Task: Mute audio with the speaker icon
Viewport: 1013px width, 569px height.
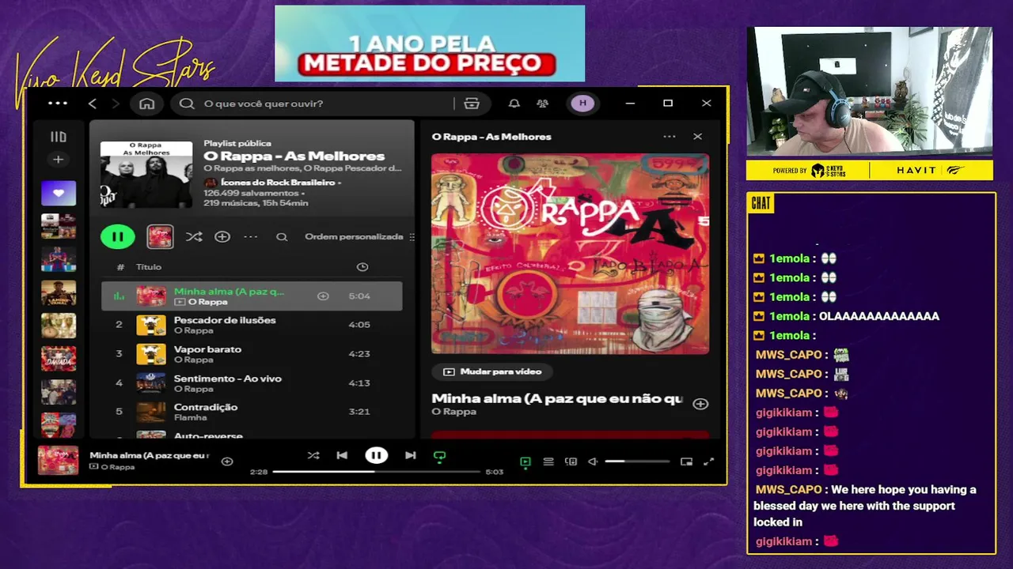Action: coord(593,462)
